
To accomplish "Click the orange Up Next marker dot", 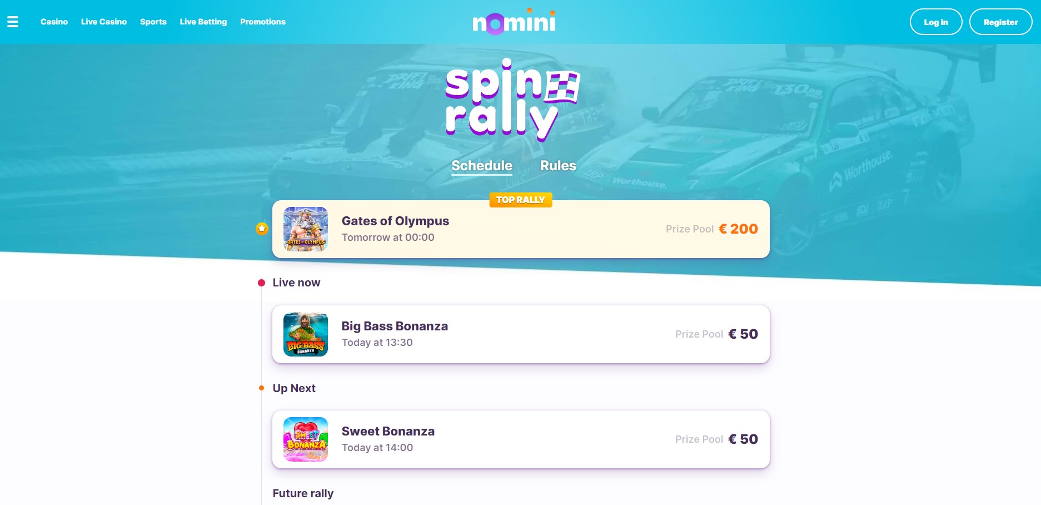I will pos(261,388).
